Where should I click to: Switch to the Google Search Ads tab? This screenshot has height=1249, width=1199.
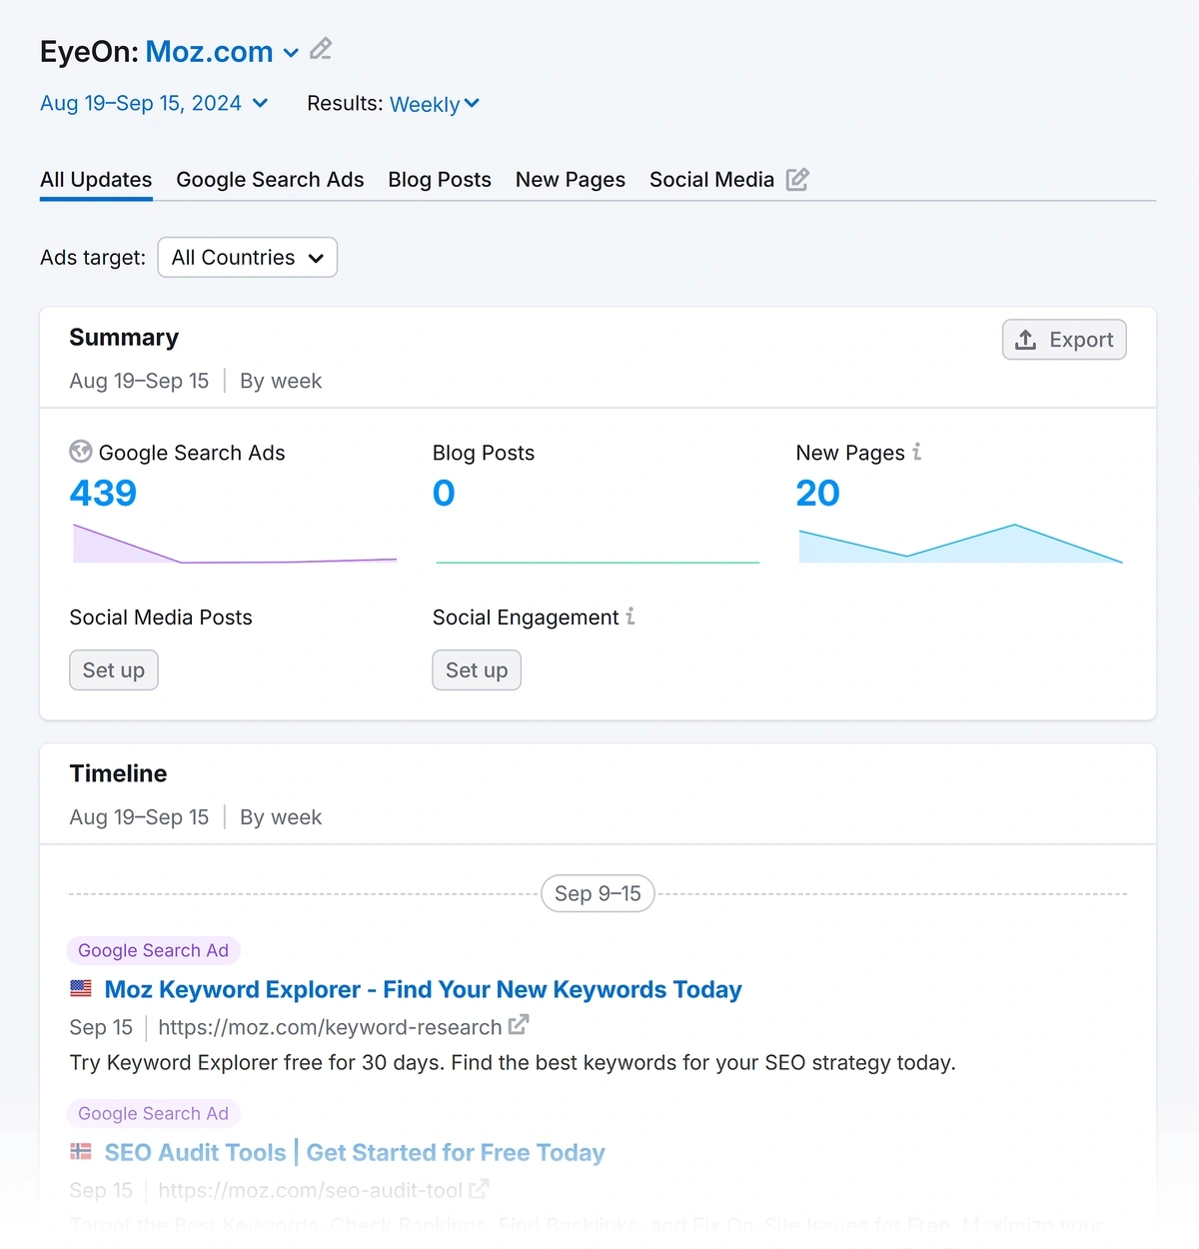[x=270, y=180]
